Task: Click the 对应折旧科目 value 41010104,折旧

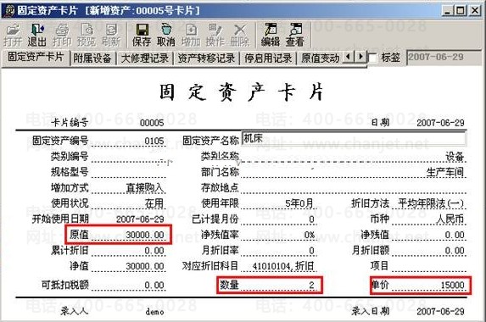Action: pos(283,266)
